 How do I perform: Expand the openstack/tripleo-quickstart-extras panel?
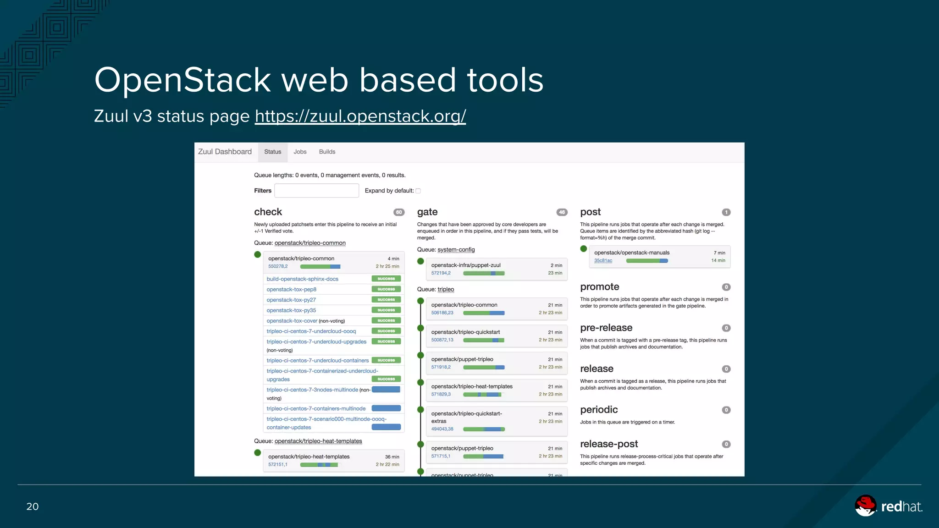(497, 421)
